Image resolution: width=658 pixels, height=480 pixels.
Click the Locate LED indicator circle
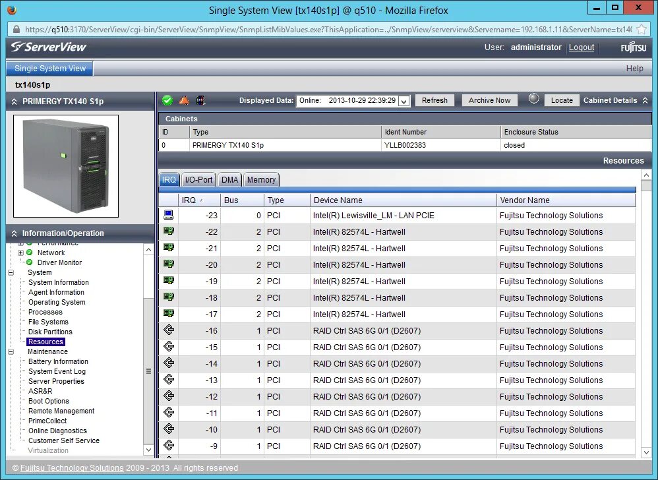pyautogui.click(x=534, y=99)
